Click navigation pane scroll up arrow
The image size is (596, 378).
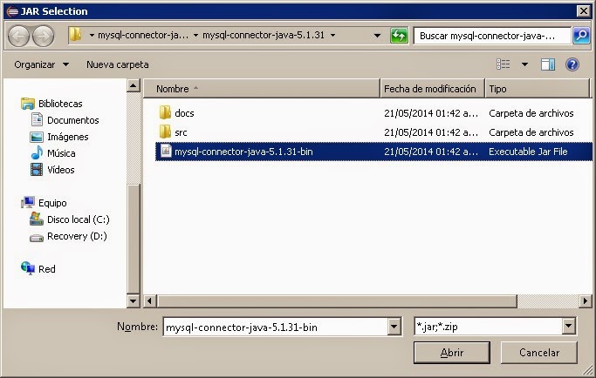(133, 85)
